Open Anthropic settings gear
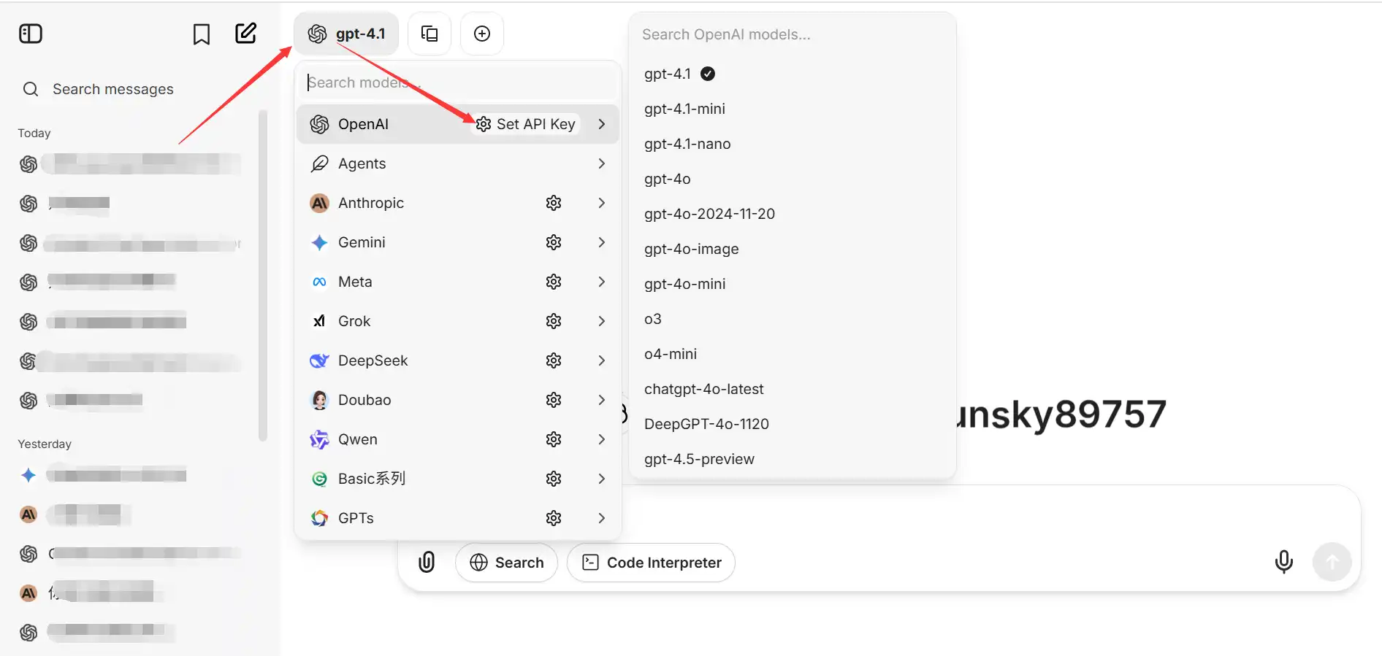The height and width of the screenshot is (656, 1382). coord(554,203)
